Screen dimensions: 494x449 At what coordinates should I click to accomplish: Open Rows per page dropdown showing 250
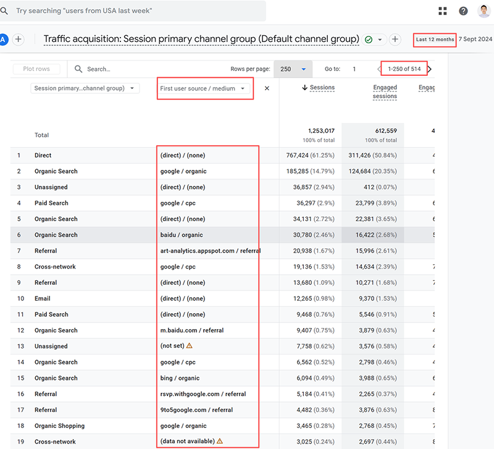(x=293, y=69)
